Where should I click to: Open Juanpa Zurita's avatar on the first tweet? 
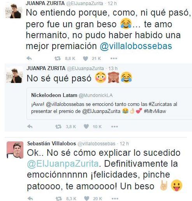click(x=14, y=11)
